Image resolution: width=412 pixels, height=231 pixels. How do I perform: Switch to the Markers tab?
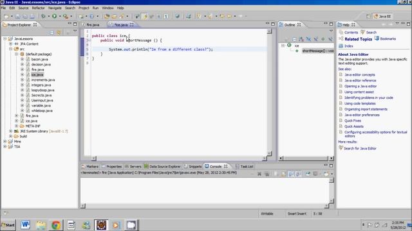pos(90,166)
